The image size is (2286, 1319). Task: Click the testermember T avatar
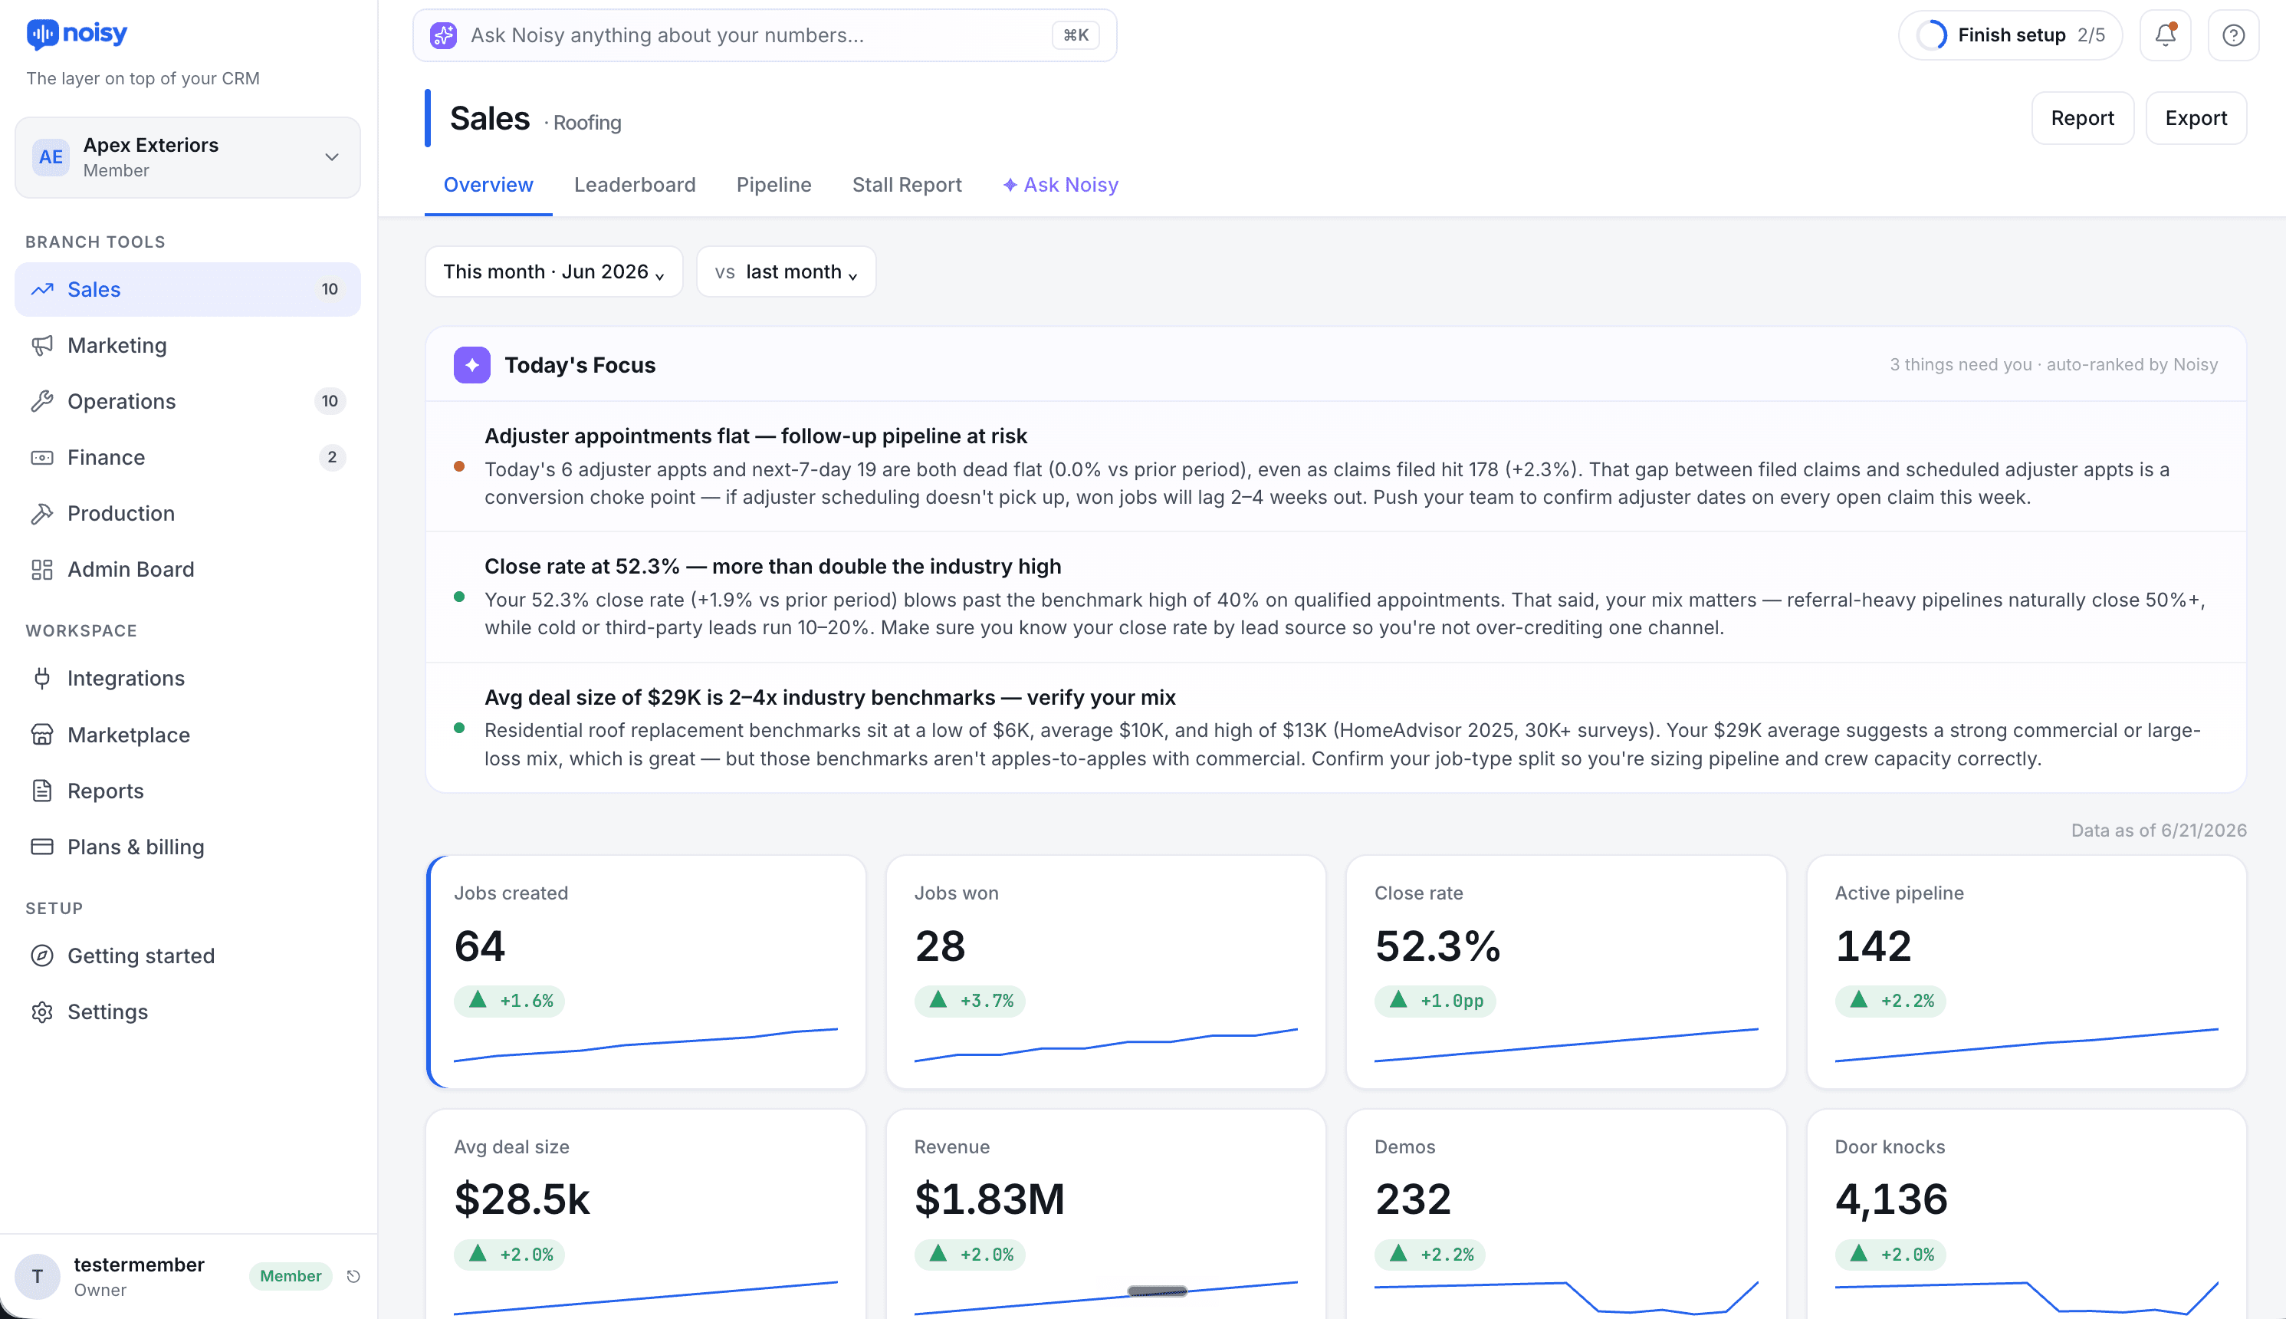(x=38, y=1276)
